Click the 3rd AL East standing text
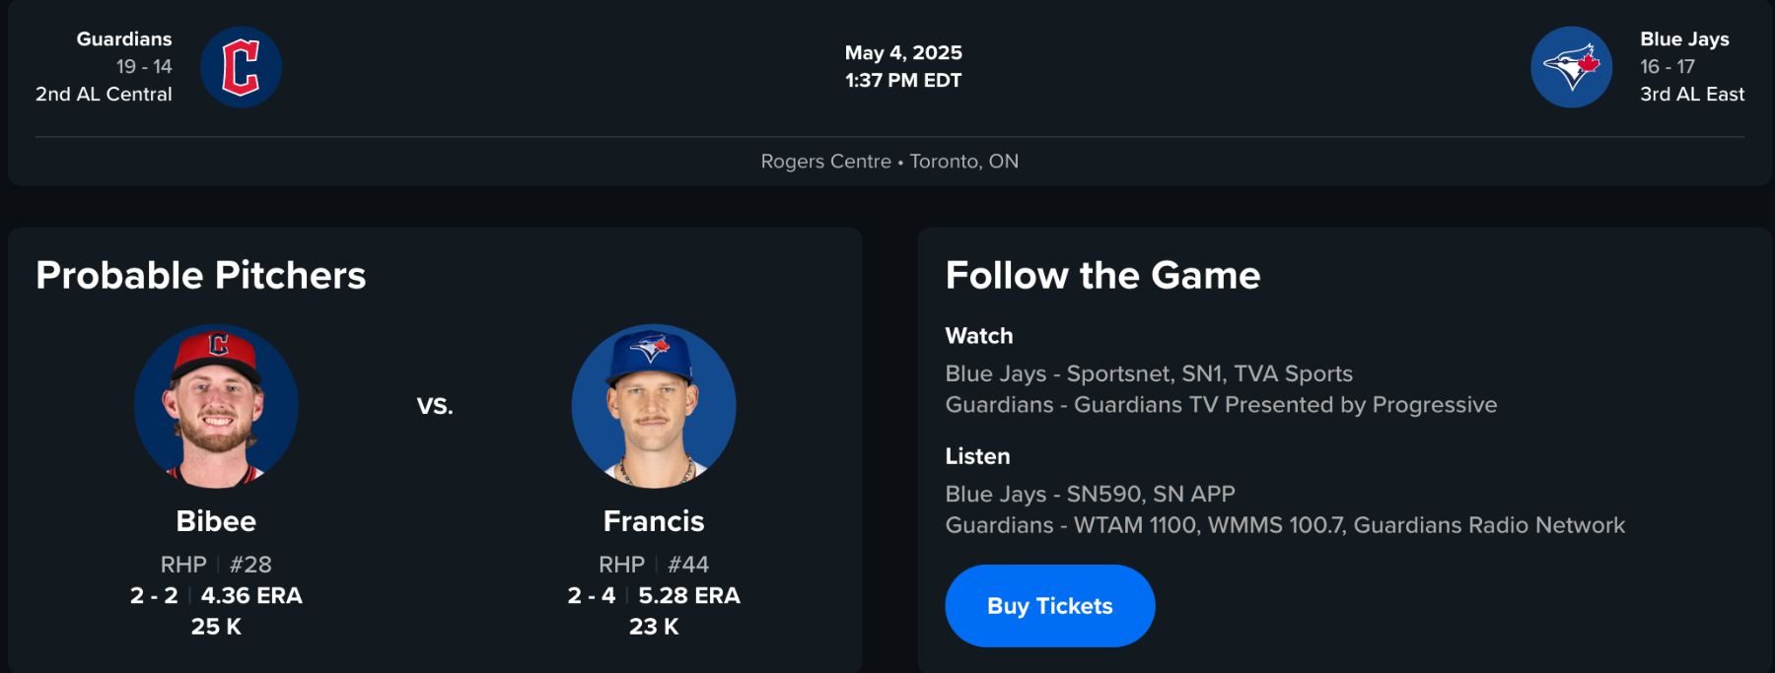Viewport: 1775px width, 673px height. tap(1692, 95)
